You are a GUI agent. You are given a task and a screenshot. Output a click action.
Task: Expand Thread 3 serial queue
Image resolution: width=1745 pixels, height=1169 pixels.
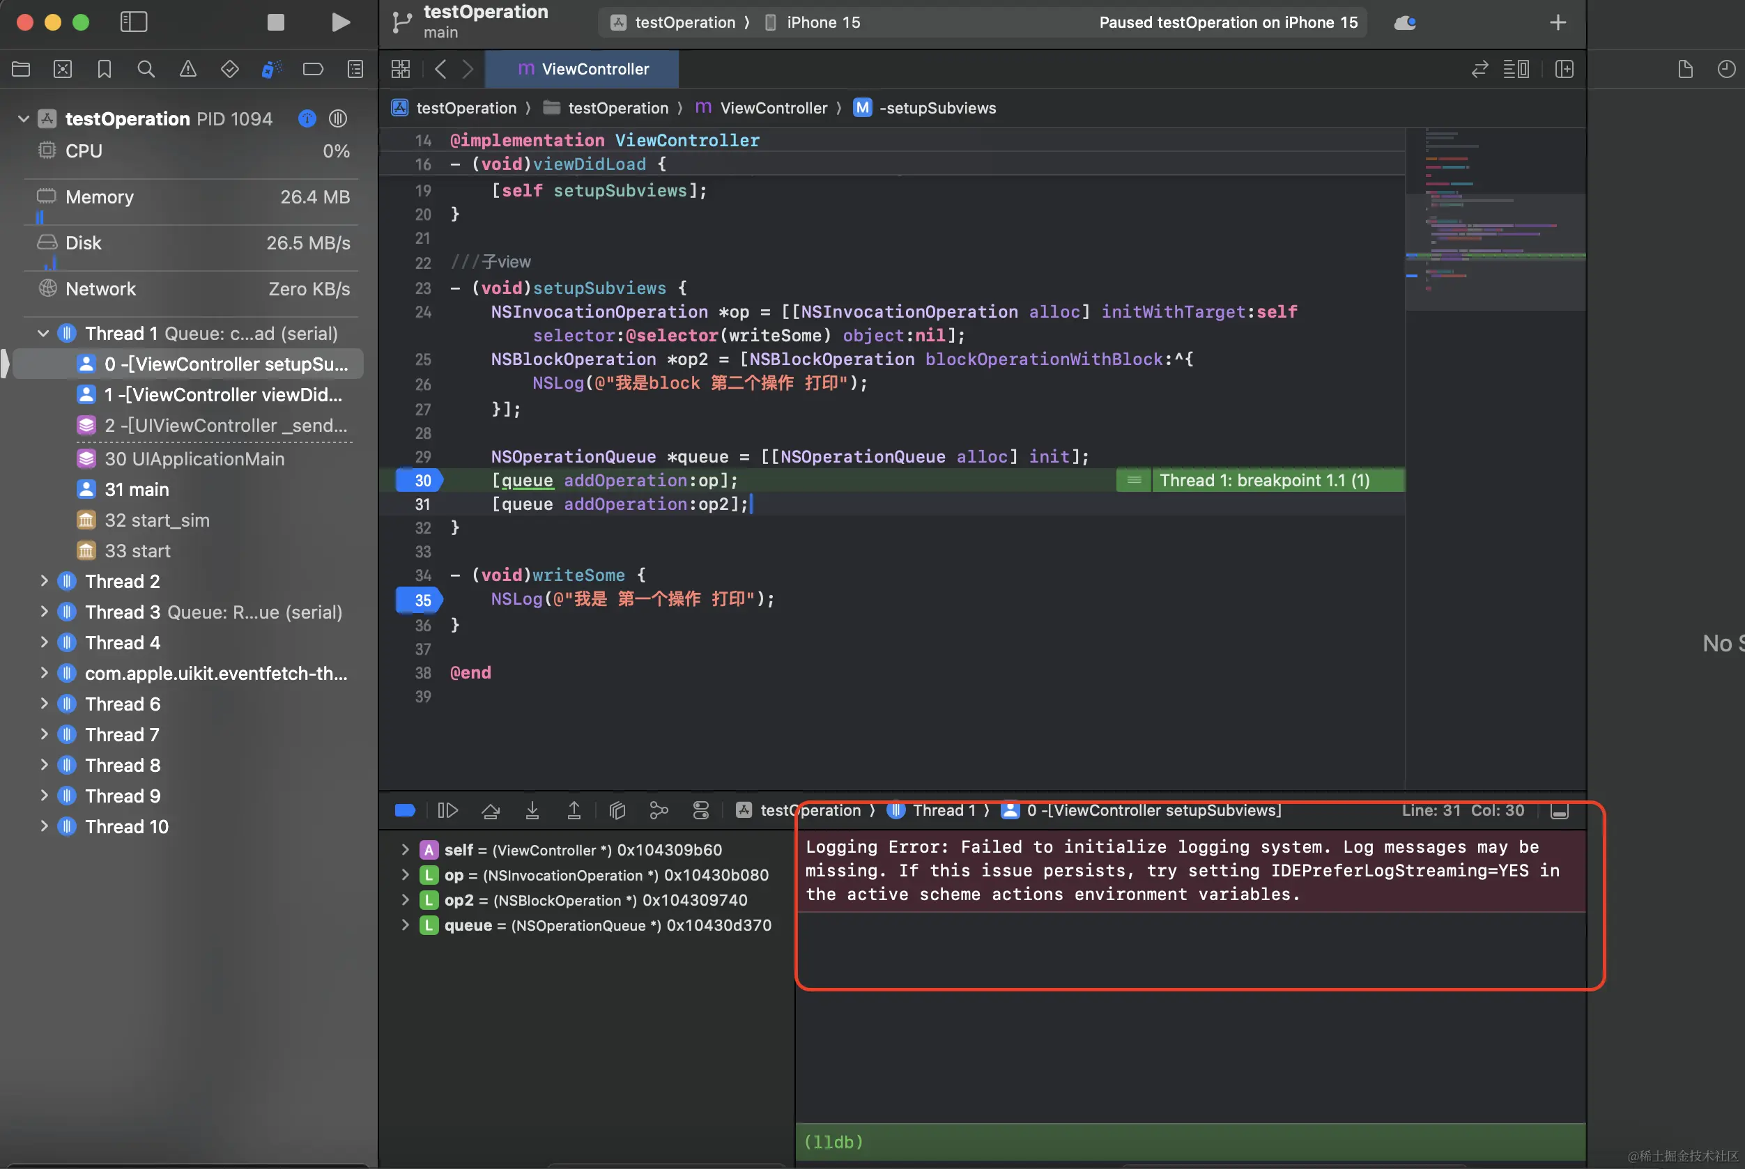pyautogui.click(x=44, y=612)
